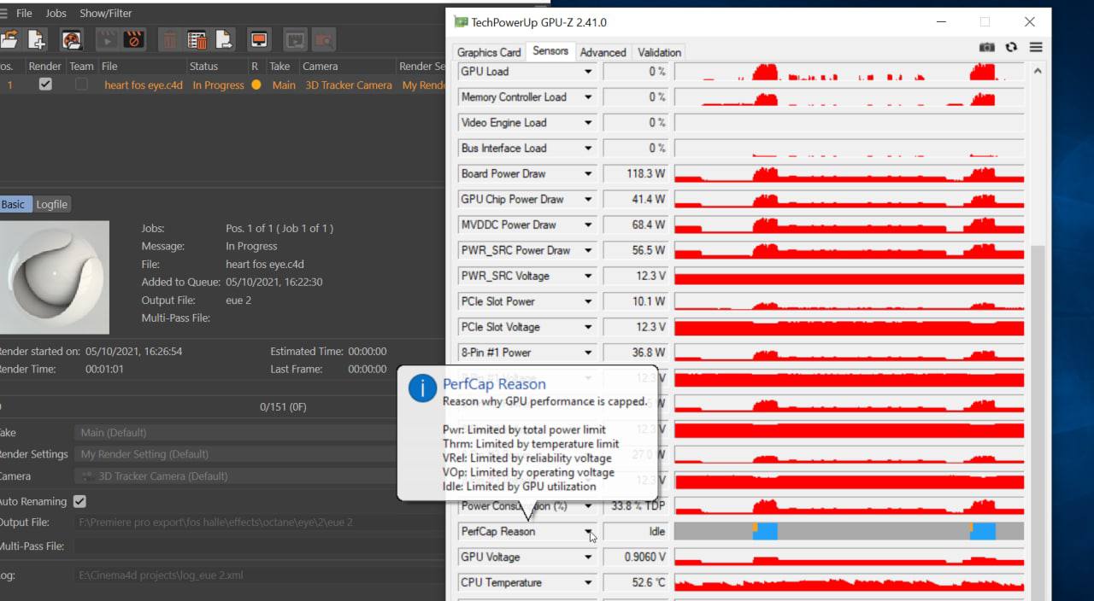Open the Jobs menu in Render Queue
The width and height of the screenshot is (1094, 601).
(56, 14)
